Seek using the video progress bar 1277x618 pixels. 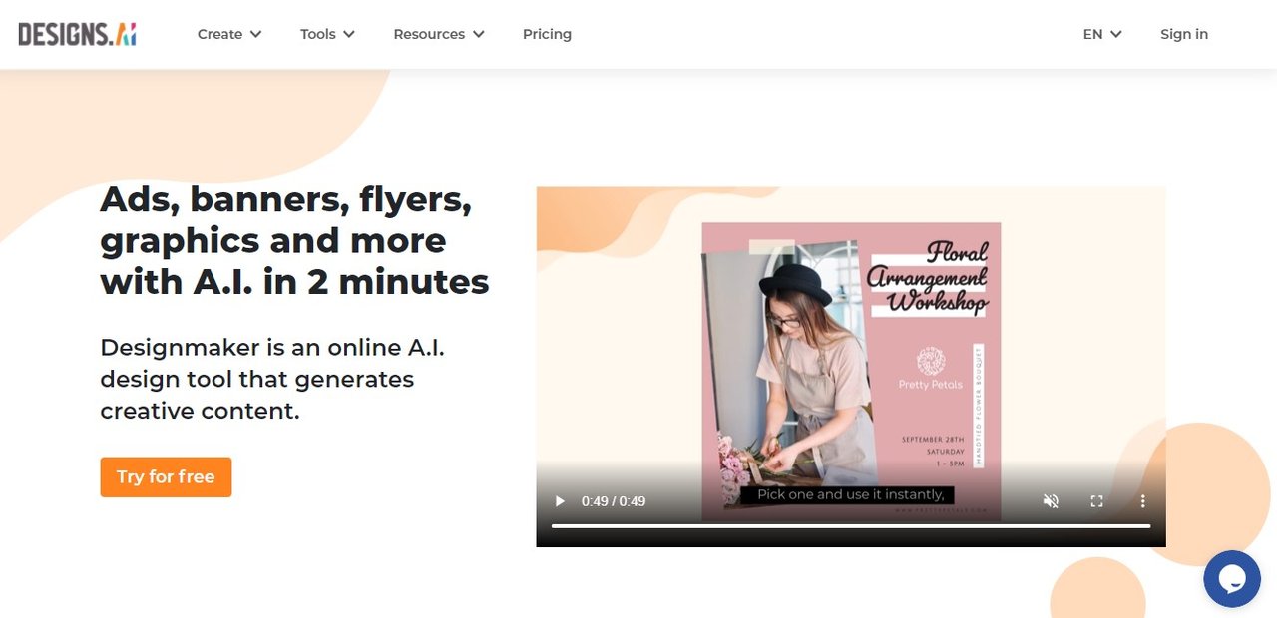[x=851, y=526]
